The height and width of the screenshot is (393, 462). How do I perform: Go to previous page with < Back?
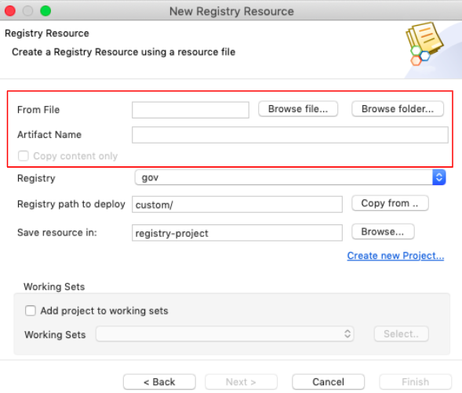pyautogui.click(x=159, y=382)
